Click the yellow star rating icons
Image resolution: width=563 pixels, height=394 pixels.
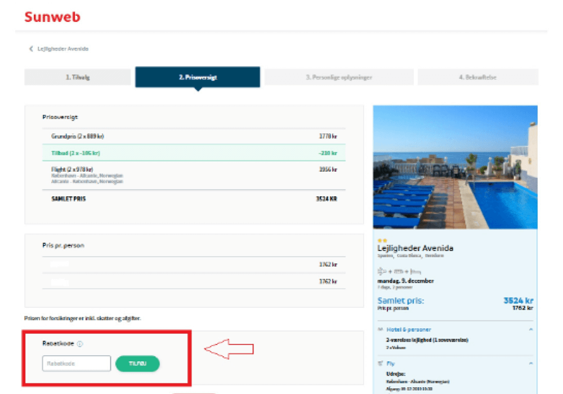coord(382,240)
